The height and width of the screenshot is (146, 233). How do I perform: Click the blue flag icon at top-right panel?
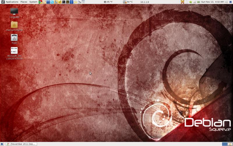(231, 2)
